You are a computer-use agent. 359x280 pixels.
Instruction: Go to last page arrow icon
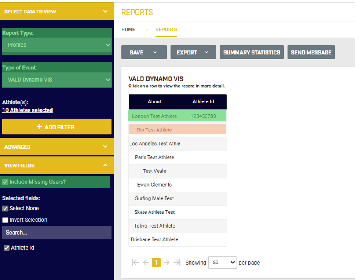(177, 262)
